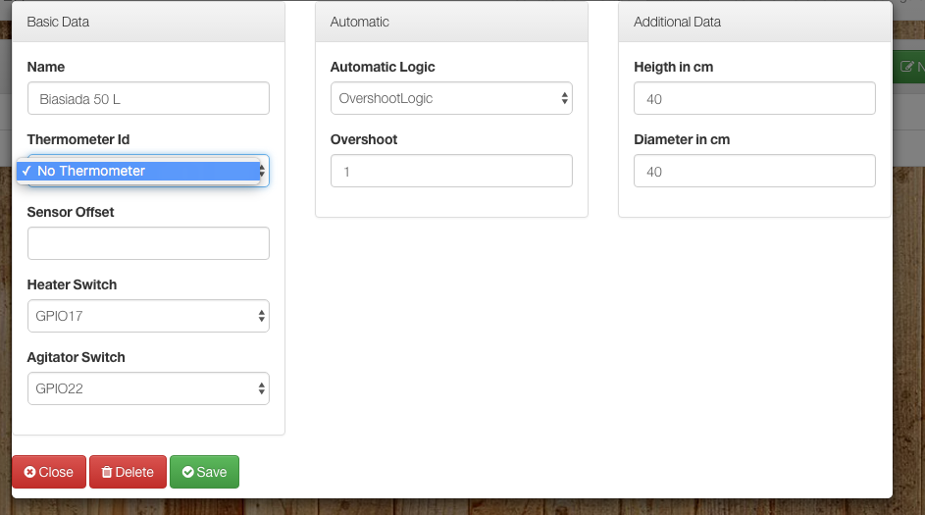Click the green edit icon button at top right
Screen dimensions: 925x515
pyautogui.click(x=909, y=67)
